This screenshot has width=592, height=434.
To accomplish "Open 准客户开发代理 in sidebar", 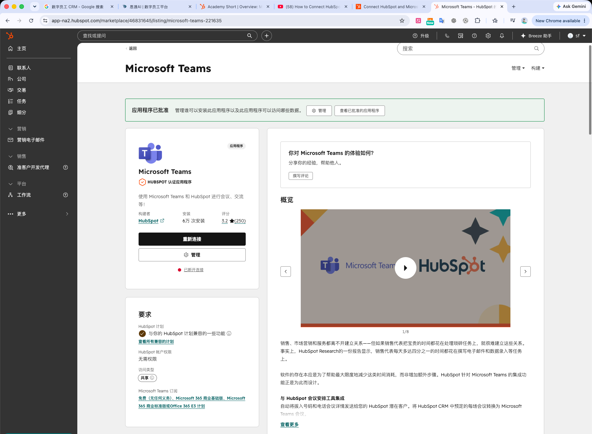I will pyautogui.click(x=33, y=167).
